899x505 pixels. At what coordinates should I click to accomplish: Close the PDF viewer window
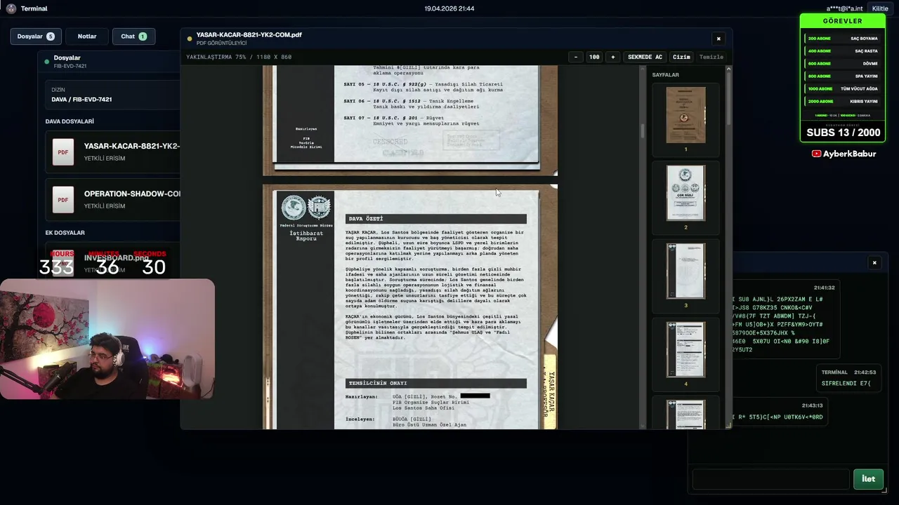click(x=718, y=39)
